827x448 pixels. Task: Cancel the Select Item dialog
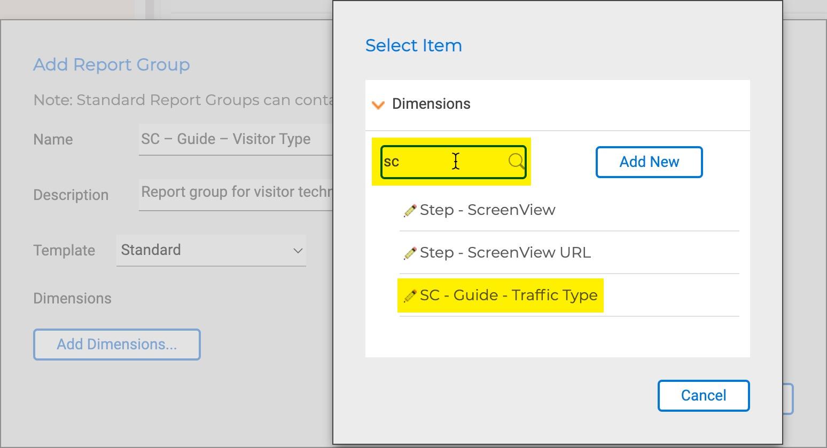(x=703, y=396)
